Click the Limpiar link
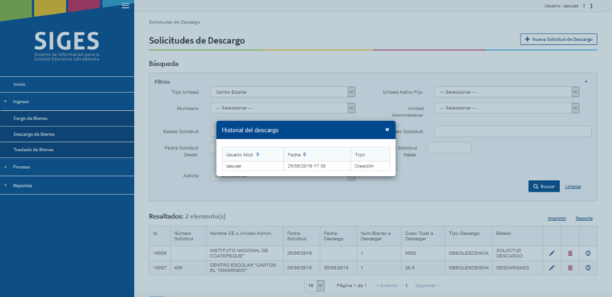The image size is (612, 297). (572, 187)
